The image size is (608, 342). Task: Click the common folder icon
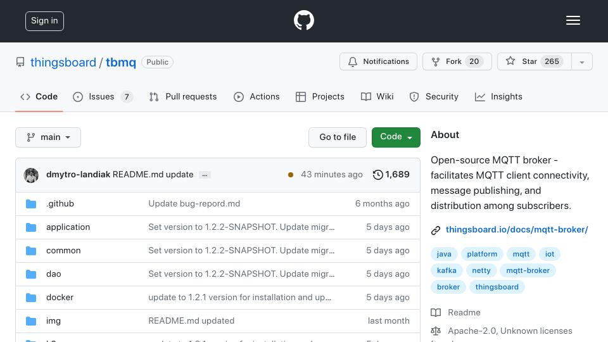click(31, 251)
